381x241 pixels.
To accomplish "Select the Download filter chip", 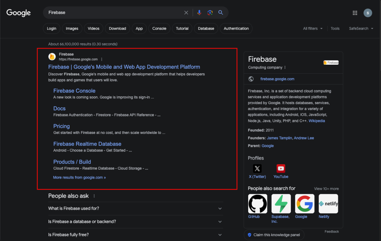I will [117, 28].
